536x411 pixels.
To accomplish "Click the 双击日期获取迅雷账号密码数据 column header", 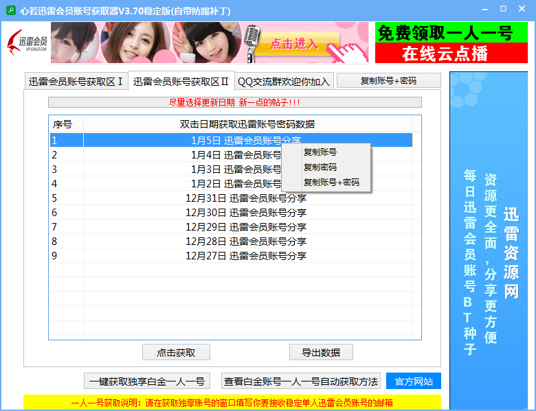I will tap(247, 124).
